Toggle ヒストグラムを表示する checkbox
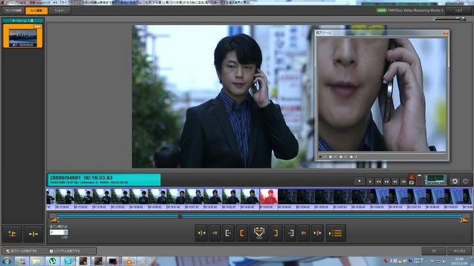This screenshot has width=474, height=266. 51,251
